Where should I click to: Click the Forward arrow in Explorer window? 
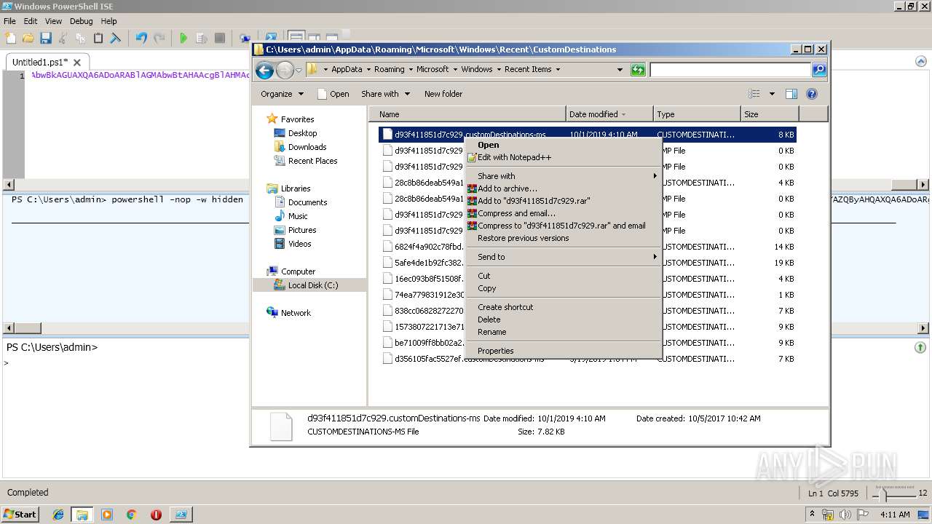285,70
